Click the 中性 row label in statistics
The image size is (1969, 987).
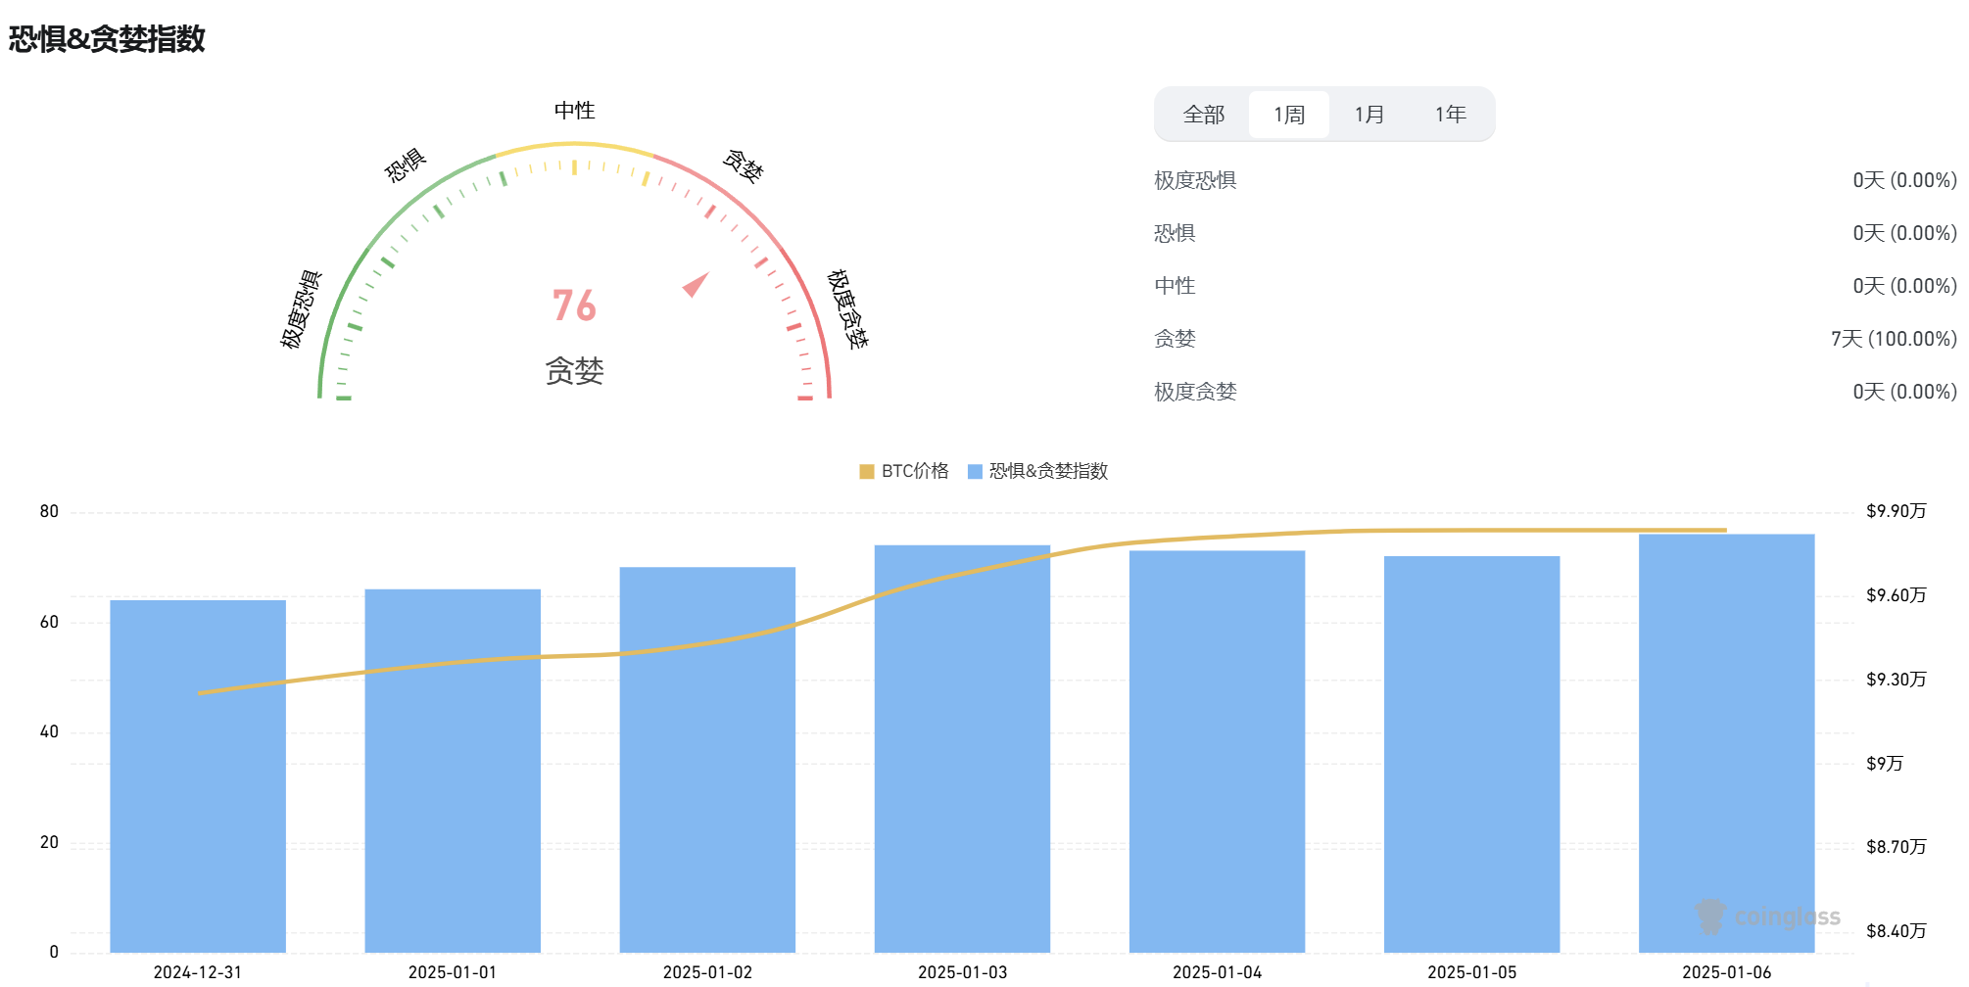tap(1175, 286)
